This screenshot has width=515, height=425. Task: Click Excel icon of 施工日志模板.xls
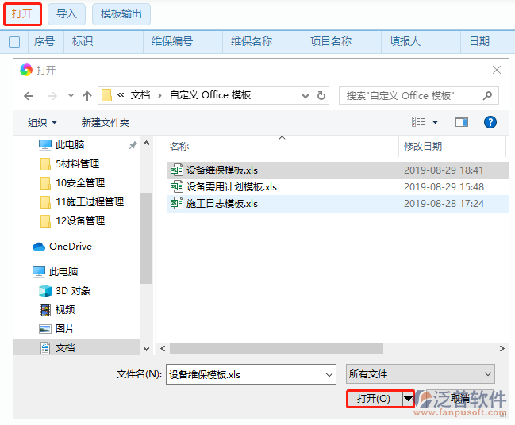click(x=177, y=204)
